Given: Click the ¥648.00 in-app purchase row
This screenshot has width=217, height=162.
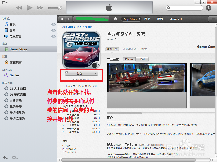Looking at the screenshot, I should point(81,129).
